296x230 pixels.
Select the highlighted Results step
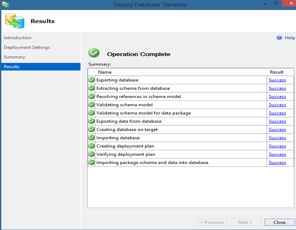41,67
